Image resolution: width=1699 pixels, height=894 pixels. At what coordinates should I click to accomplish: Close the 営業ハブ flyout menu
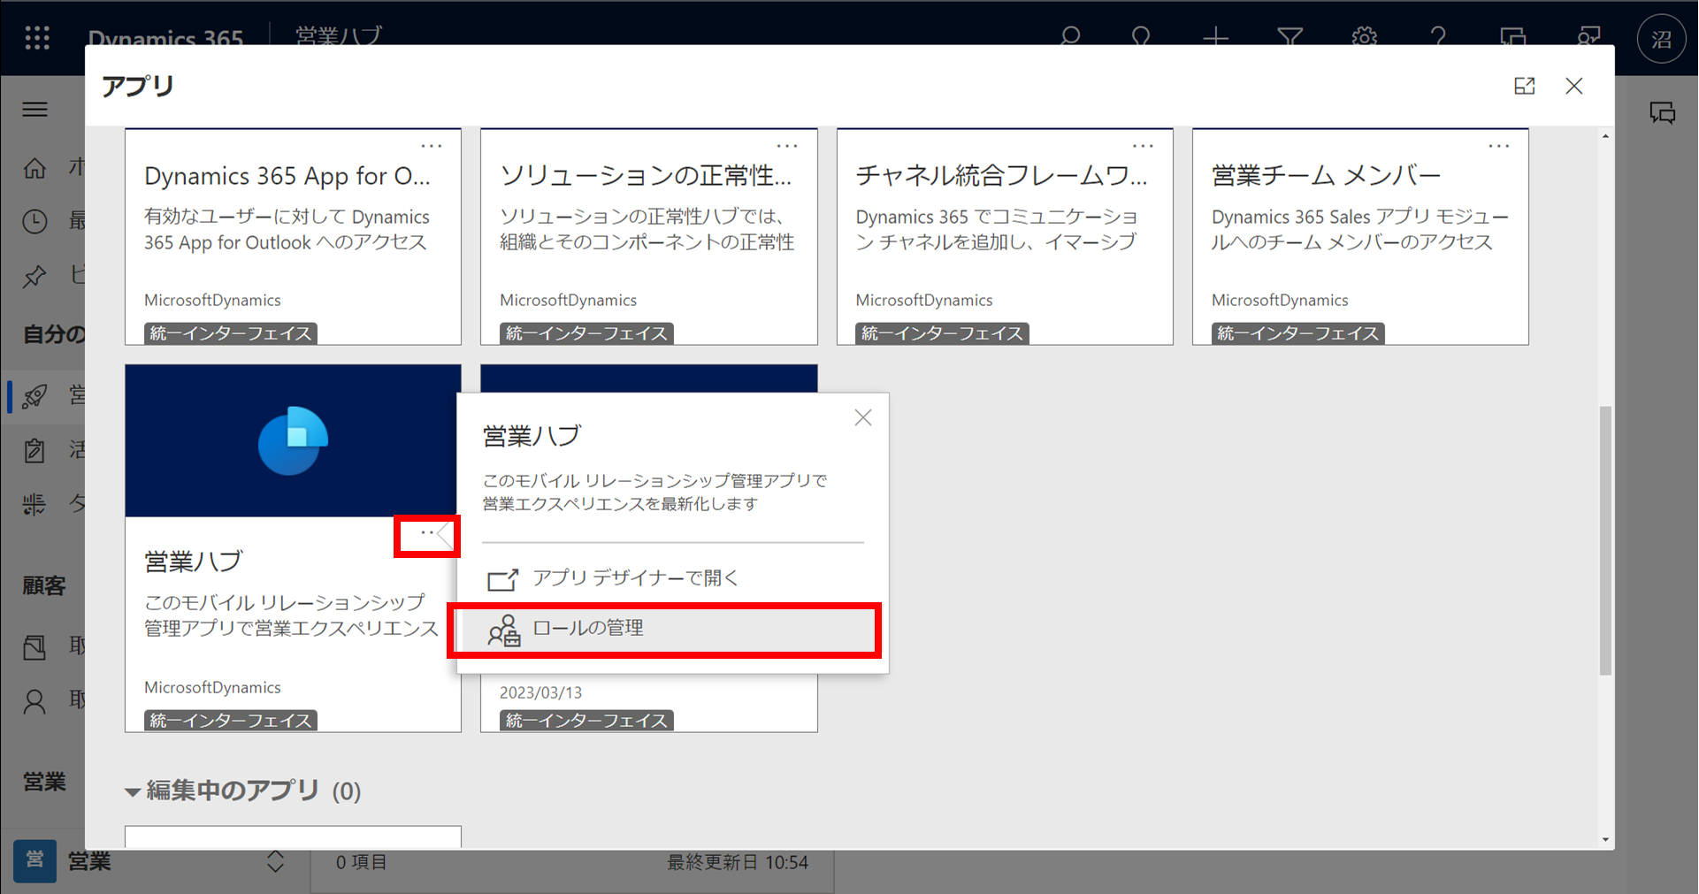[x=863, y=417]
